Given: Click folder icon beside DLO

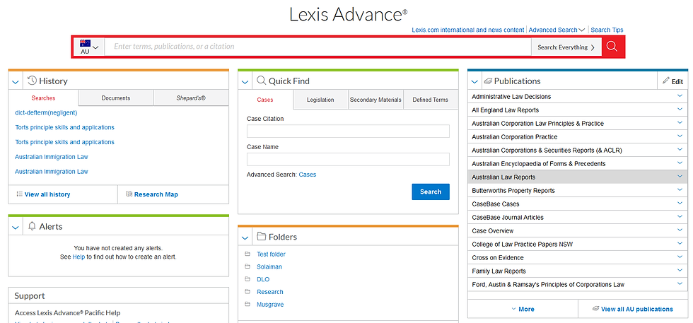Looking at the screenshot, I should (x=247, y=278).
